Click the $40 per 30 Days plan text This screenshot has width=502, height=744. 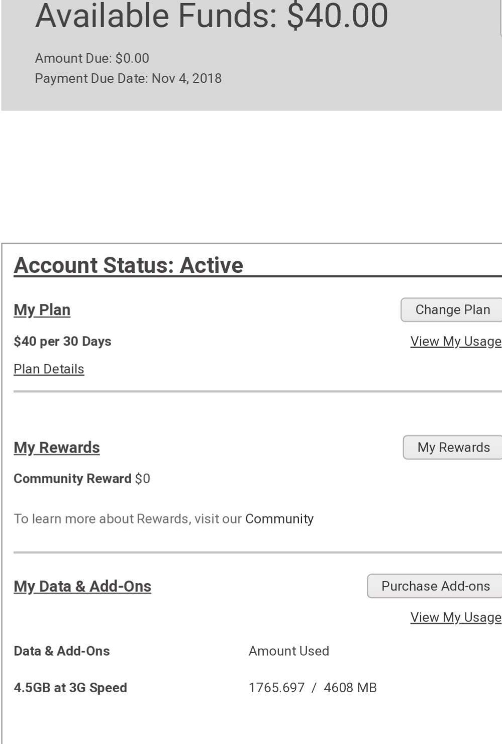tap(62, 342)
